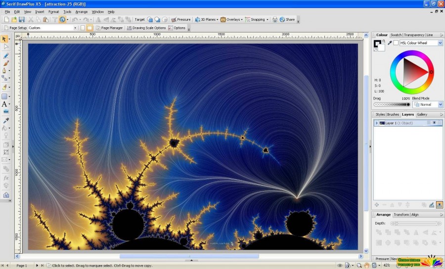
Task: Click the opacity slider in Colour panel
Action: click(x=392, y=104)
